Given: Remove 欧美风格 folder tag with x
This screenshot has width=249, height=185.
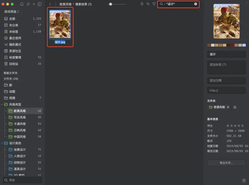Looking at the screenshot, I should click(228, 107).
